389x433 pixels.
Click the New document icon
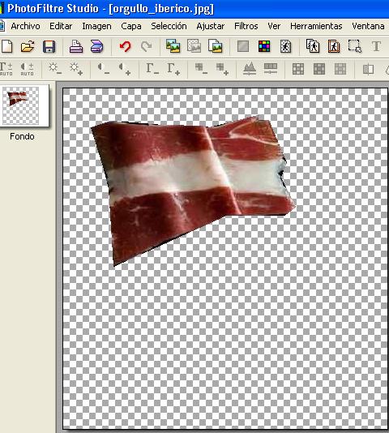click(7, 46)
